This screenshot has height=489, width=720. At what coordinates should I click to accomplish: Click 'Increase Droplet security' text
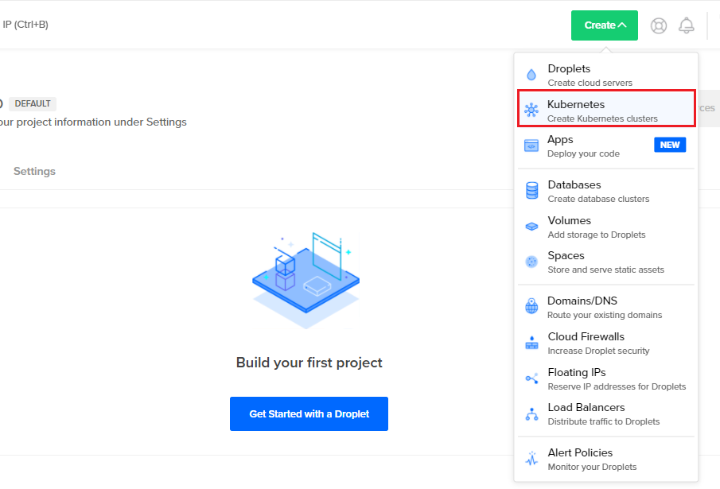pos(598,351)
